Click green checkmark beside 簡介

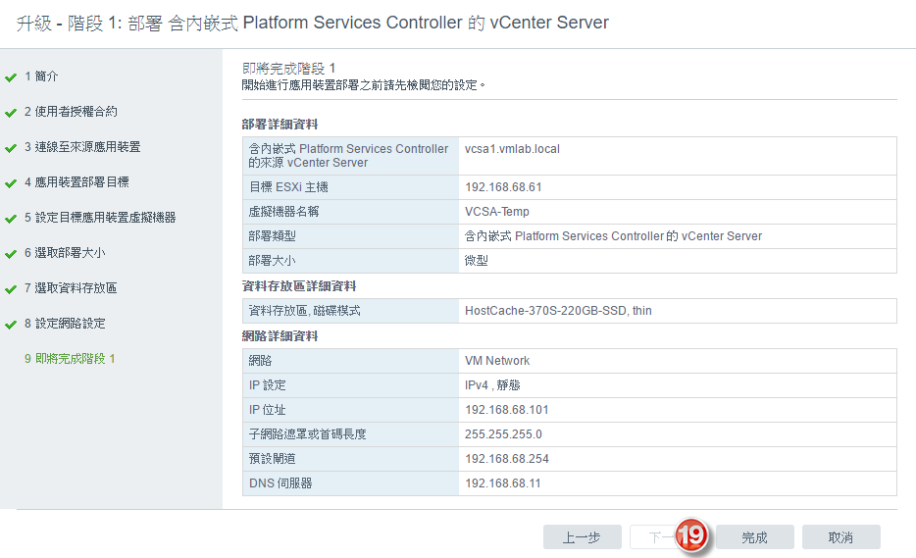[x=11, y=77]
